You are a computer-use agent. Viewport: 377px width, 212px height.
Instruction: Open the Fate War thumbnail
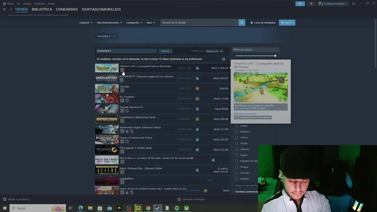point(107,88)
